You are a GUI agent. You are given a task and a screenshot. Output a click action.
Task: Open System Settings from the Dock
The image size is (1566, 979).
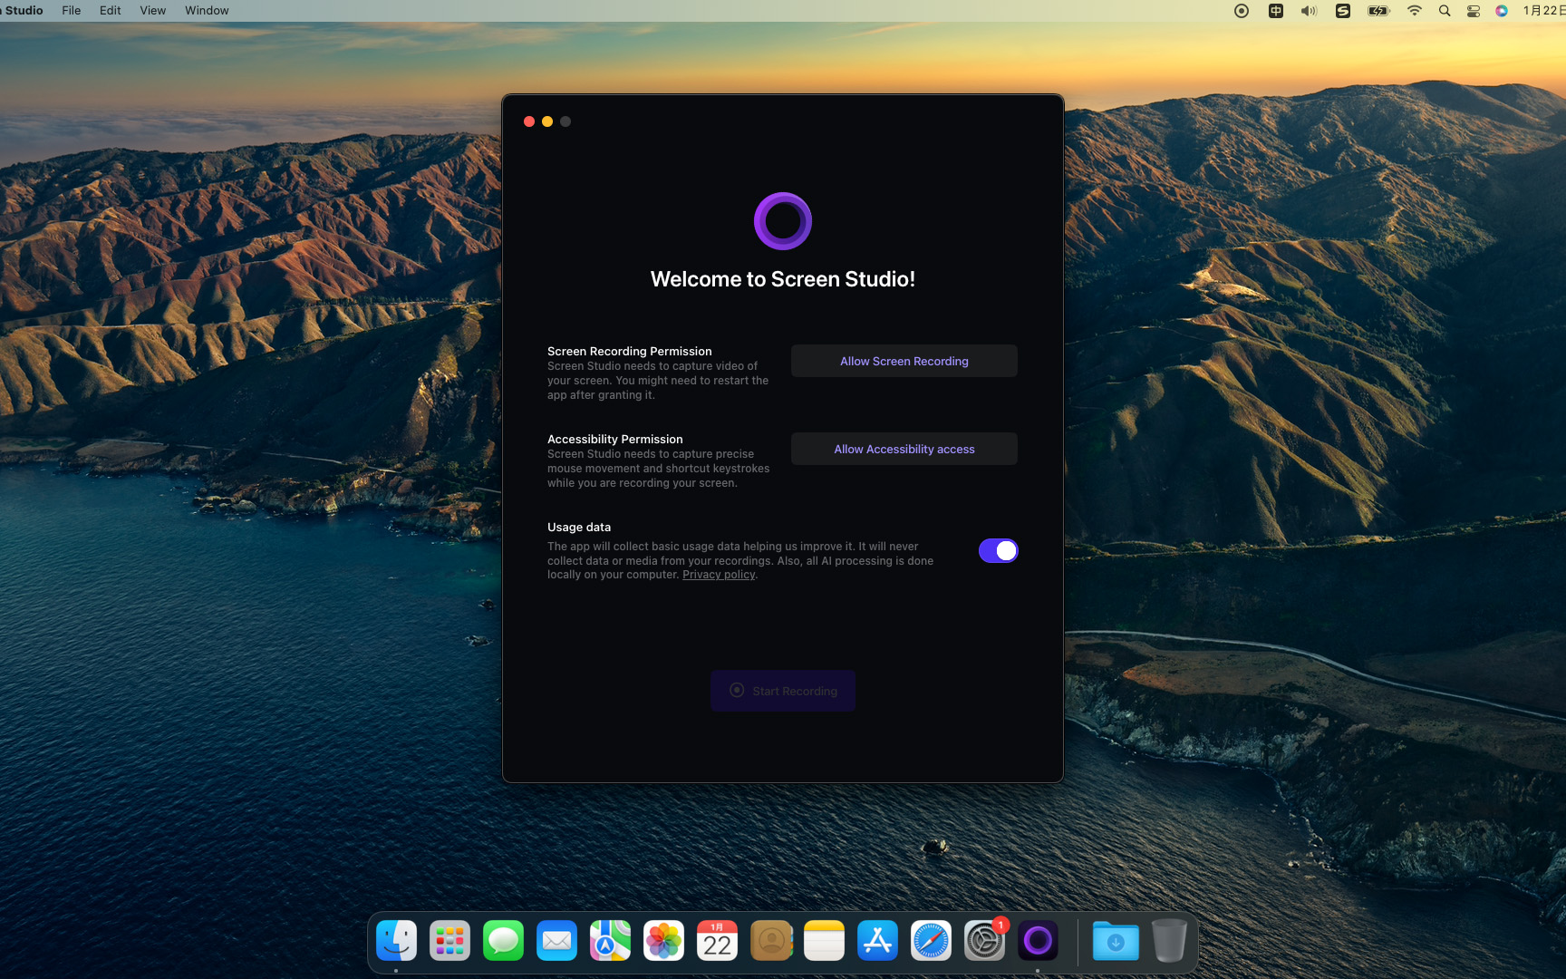[984, 941]
